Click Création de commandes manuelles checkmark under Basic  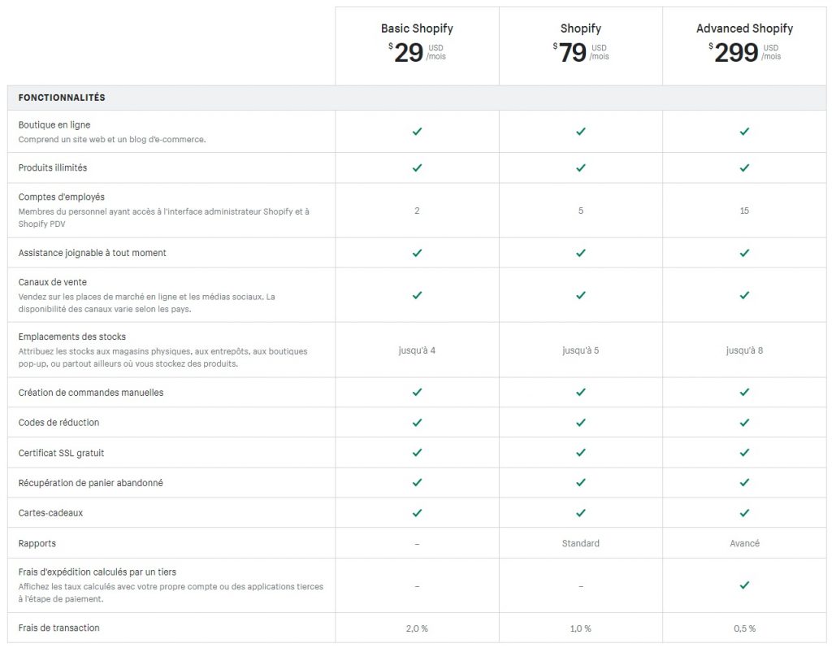pyautogui.click(x=417, y=393)
